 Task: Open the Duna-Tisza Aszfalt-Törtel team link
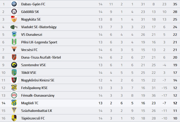(x=41, y=57)
